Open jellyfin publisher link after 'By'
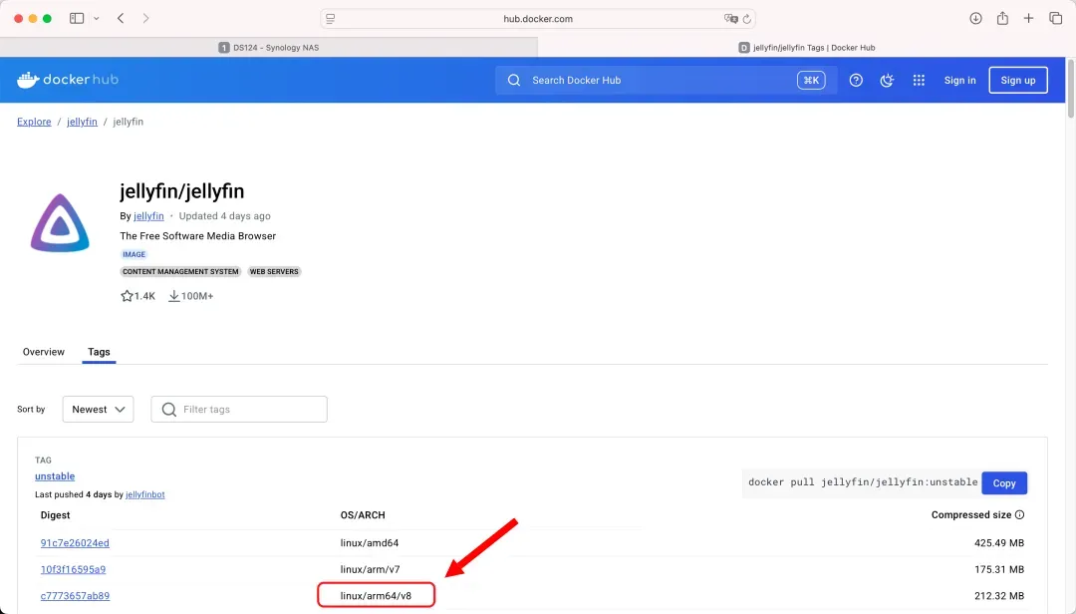Viewport: 1076px width, 614px height. click(148, 215)
